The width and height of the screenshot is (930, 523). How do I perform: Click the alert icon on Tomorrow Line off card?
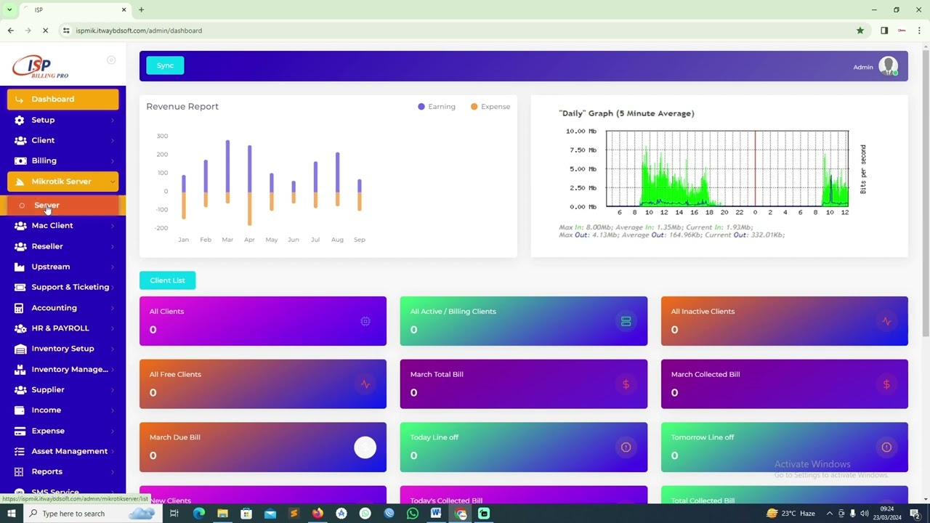(x=886, y=447)
